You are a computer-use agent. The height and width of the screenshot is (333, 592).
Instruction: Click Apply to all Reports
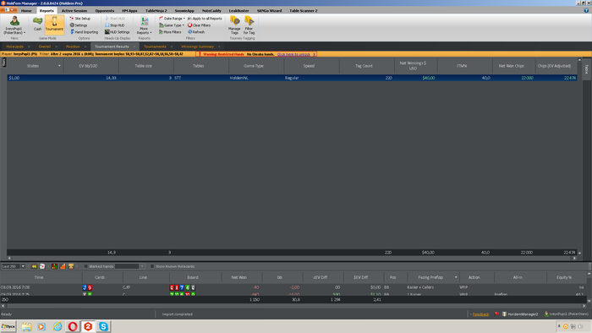click(x=205, y=18)
